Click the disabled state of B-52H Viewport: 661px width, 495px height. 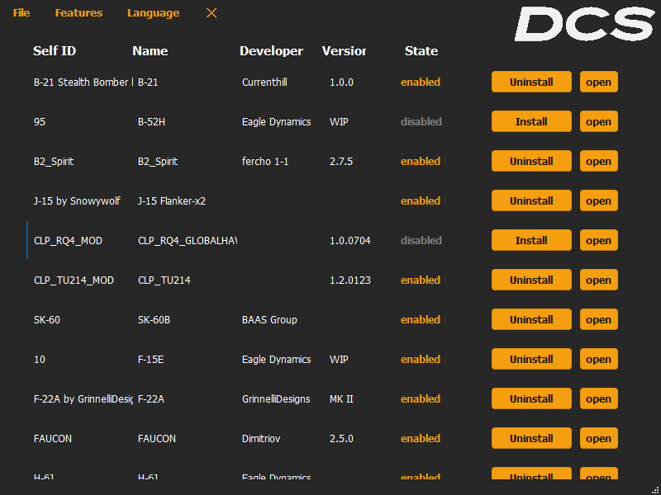click(421, 122)
